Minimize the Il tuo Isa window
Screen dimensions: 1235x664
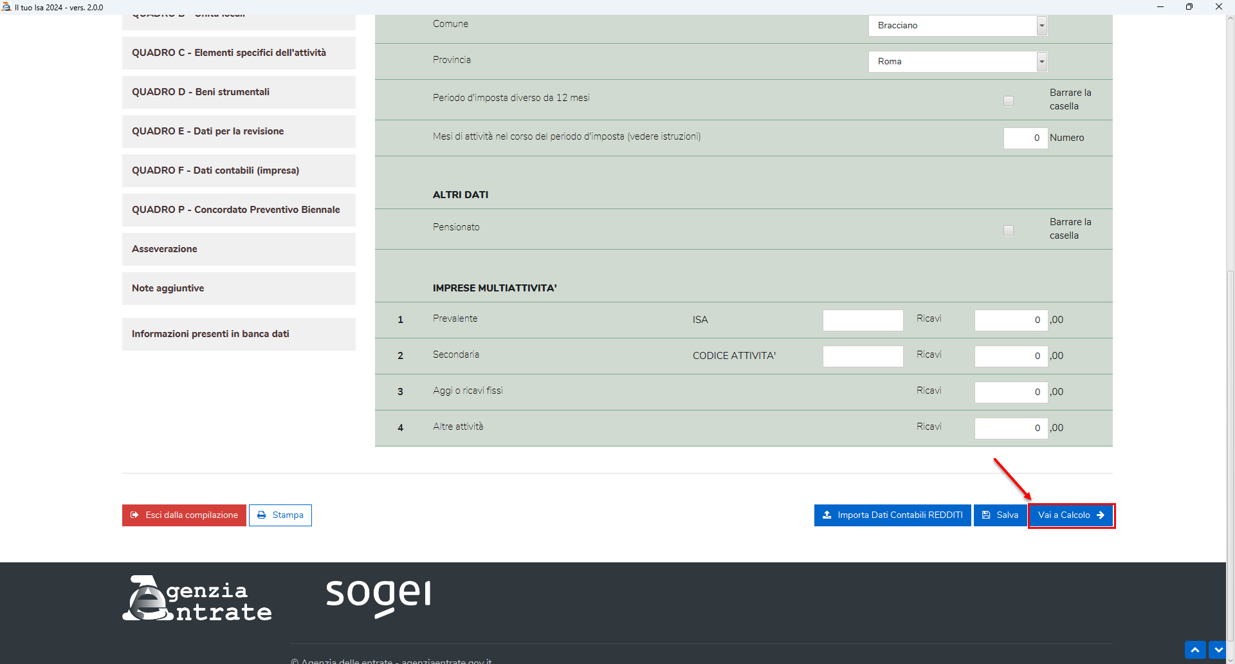click(x=1160, y=7)
